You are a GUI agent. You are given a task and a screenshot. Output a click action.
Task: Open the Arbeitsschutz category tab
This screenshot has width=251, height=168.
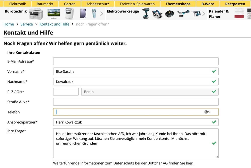coord(98,4)
